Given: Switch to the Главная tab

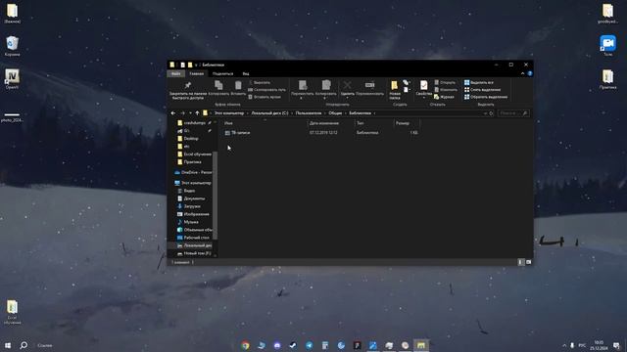Looking at the screenshot, I should 196,74.
